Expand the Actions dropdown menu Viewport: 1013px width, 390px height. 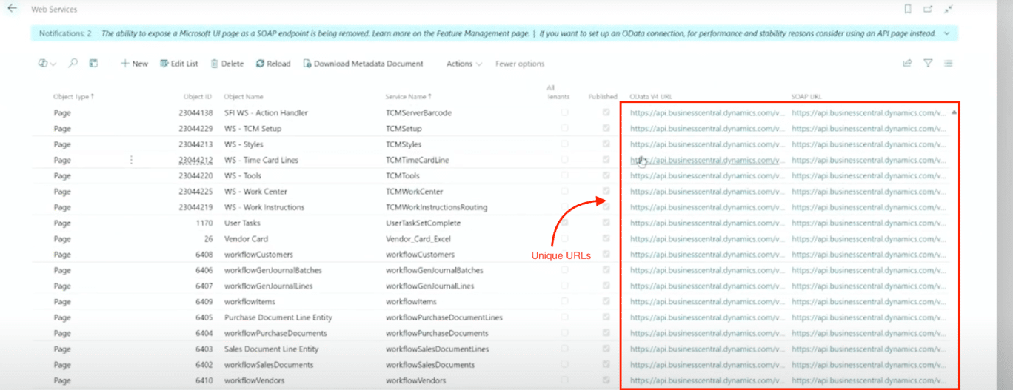(464, 64)
